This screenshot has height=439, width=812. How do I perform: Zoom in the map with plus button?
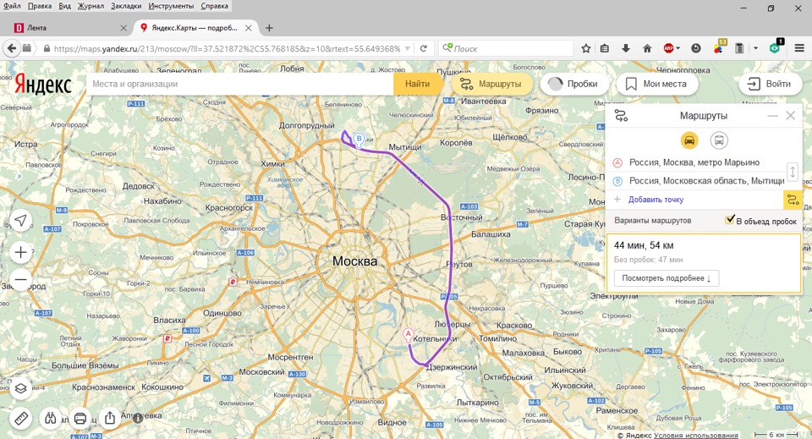[20, 252]
